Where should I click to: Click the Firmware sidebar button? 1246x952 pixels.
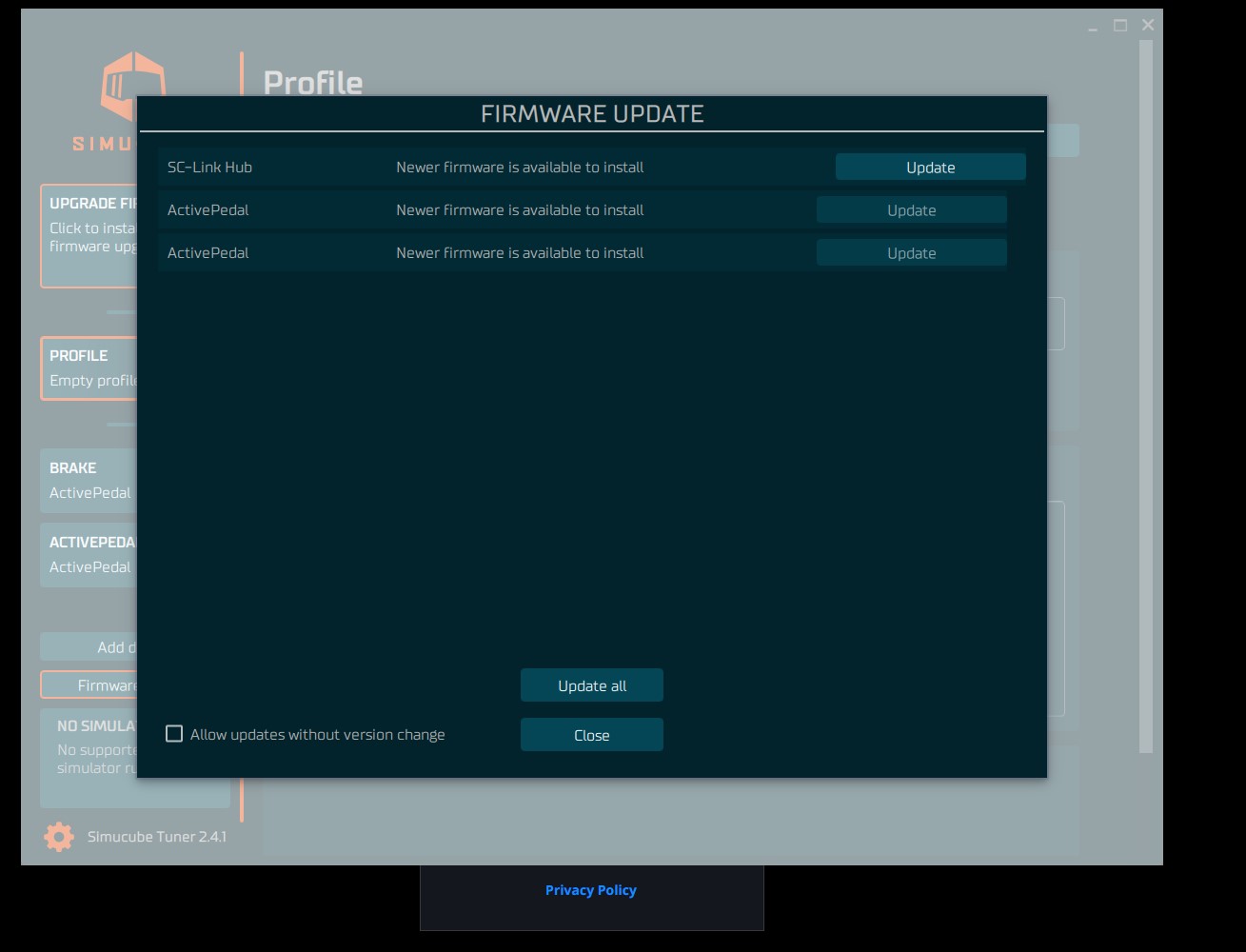[89, 685]
